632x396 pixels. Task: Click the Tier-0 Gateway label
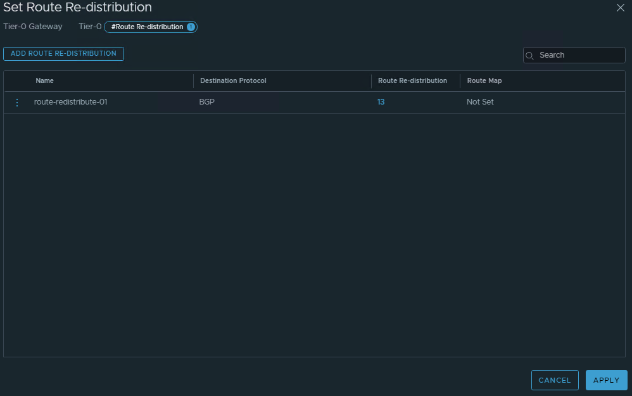coord(33,27)
